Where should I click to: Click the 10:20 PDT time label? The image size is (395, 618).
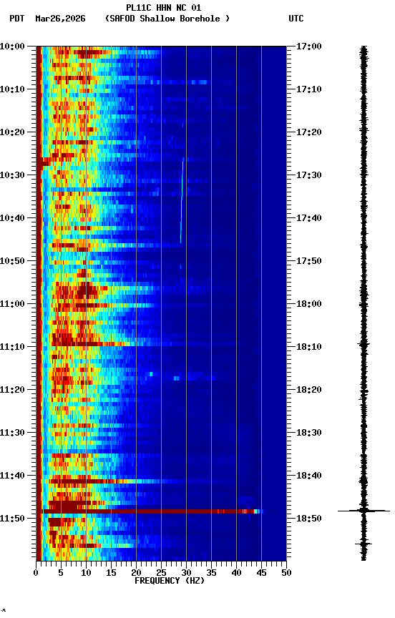point(12,132)
